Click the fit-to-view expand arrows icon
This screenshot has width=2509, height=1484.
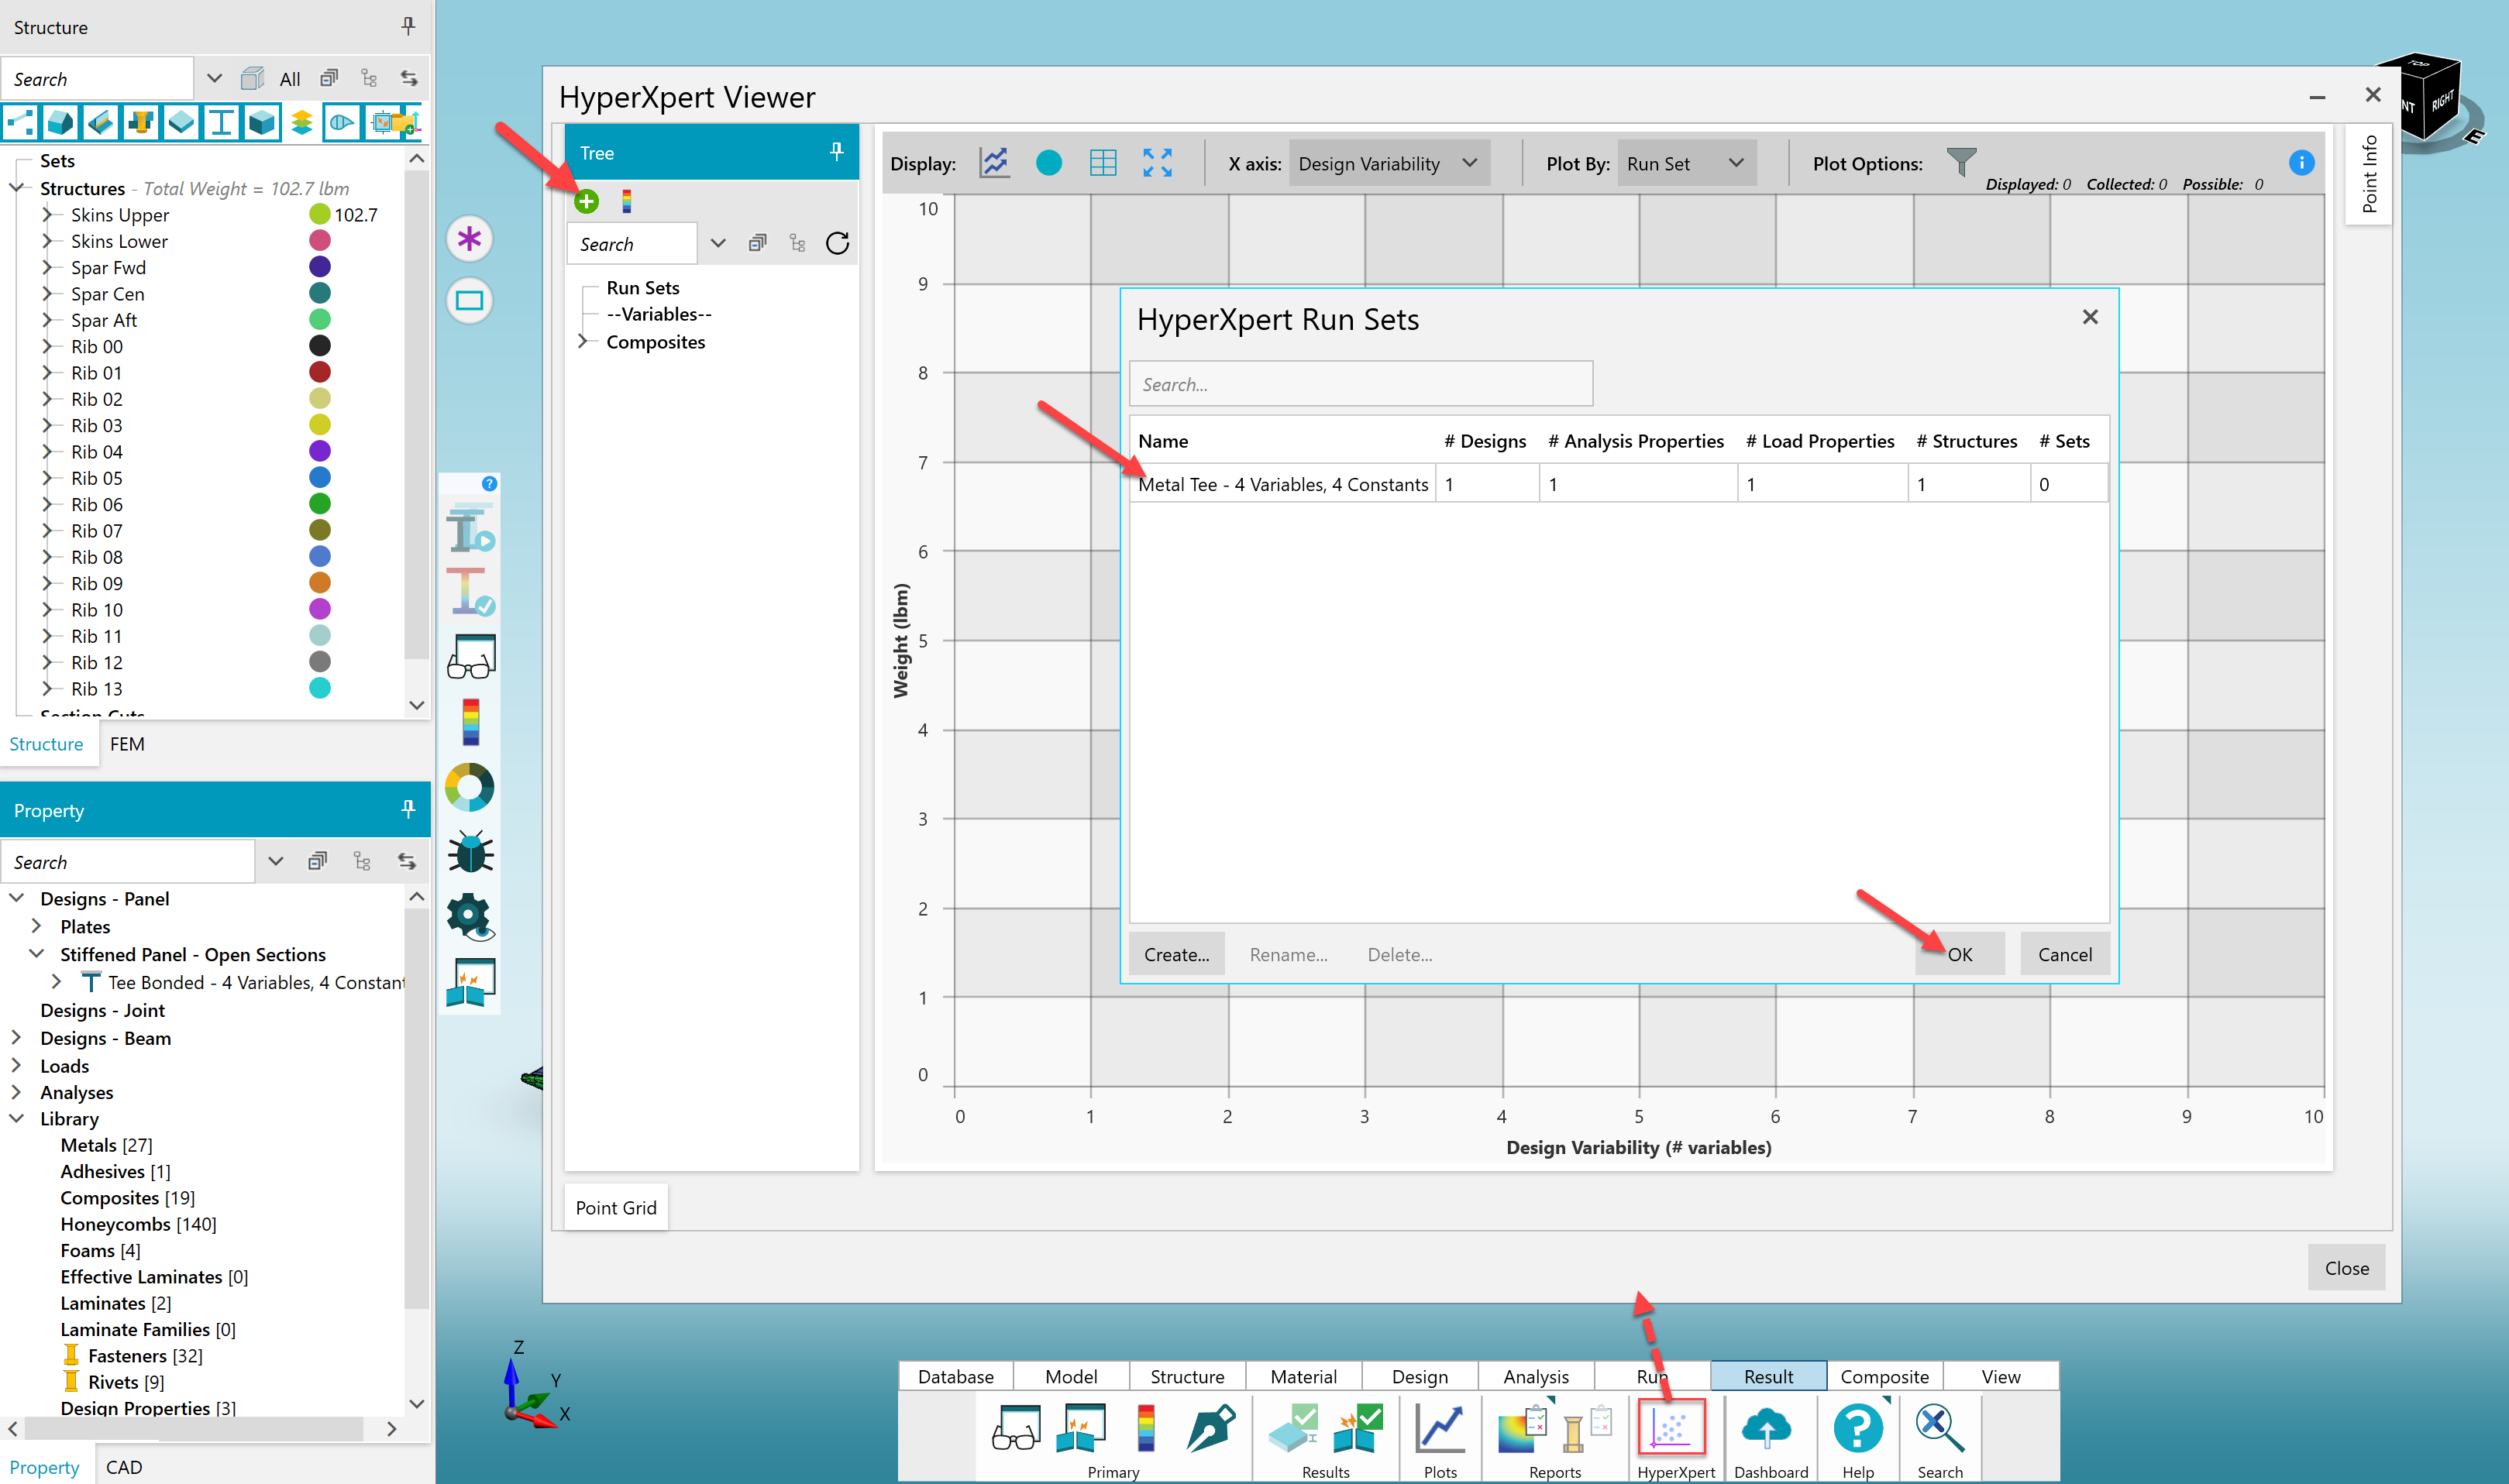coord(1158,163)
